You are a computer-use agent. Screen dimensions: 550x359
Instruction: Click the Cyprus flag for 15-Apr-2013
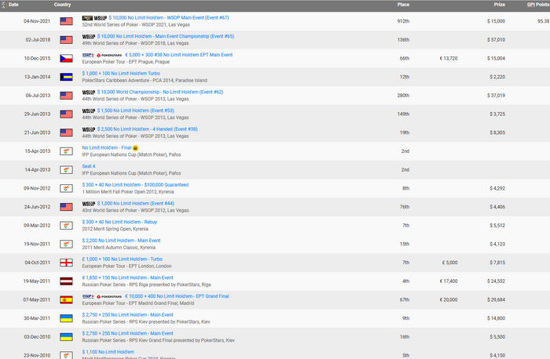[x=66, y=150]
